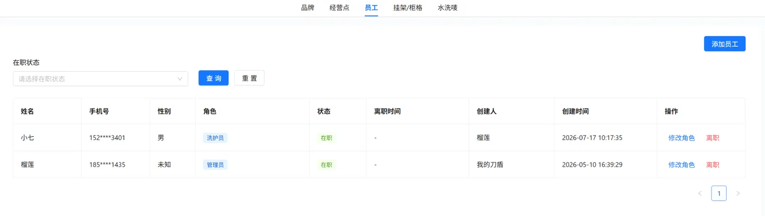Open the 挂架/柜格 tab
The image size is (765, 216).
click(408, 8)
